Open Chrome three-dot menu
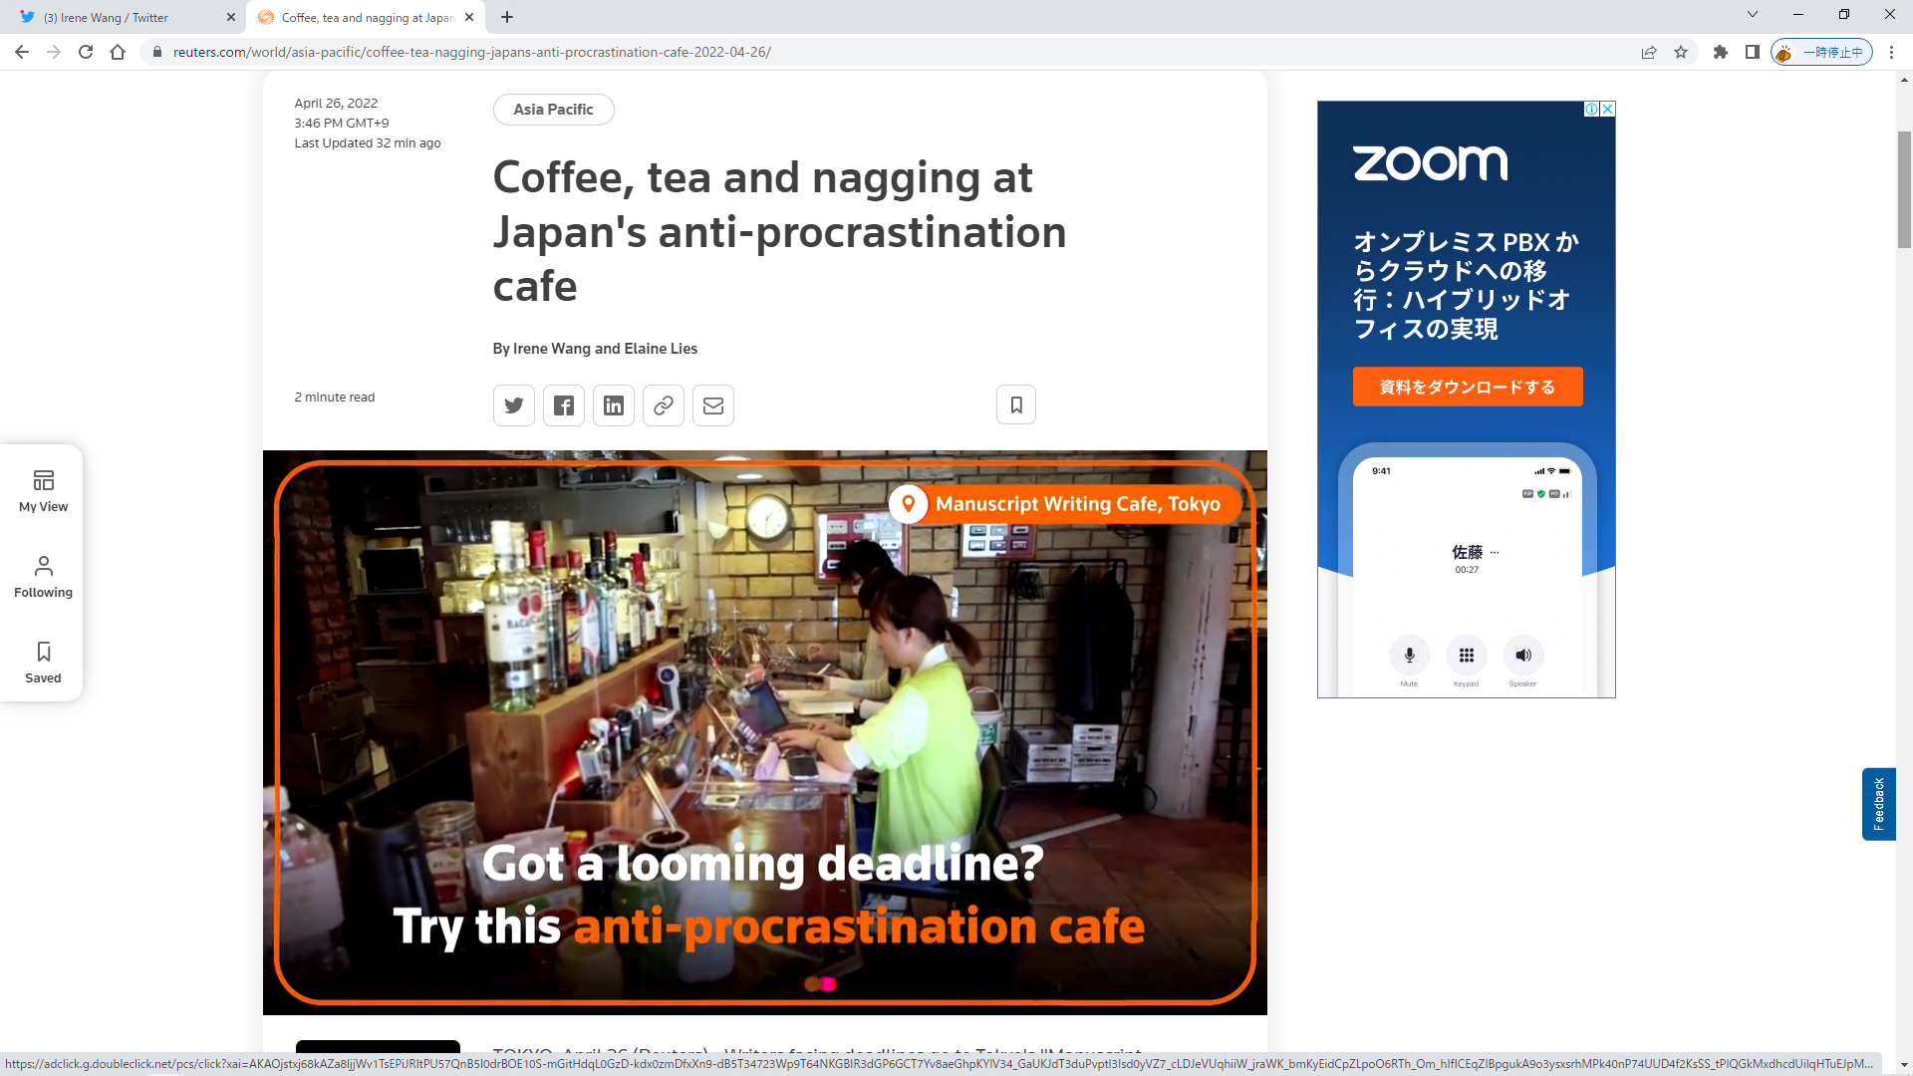Image resolution: width=1913 pixels, height=1076 pixels. click(x=1891, y=52)
